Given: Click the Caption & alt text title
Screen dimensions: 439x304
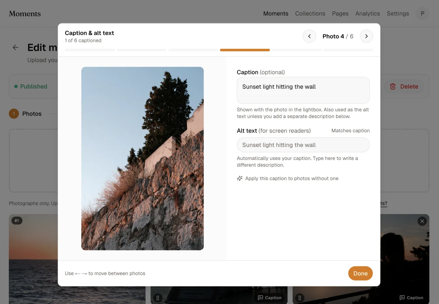Looking at the screenshot, I should click(x=89, y=33).
